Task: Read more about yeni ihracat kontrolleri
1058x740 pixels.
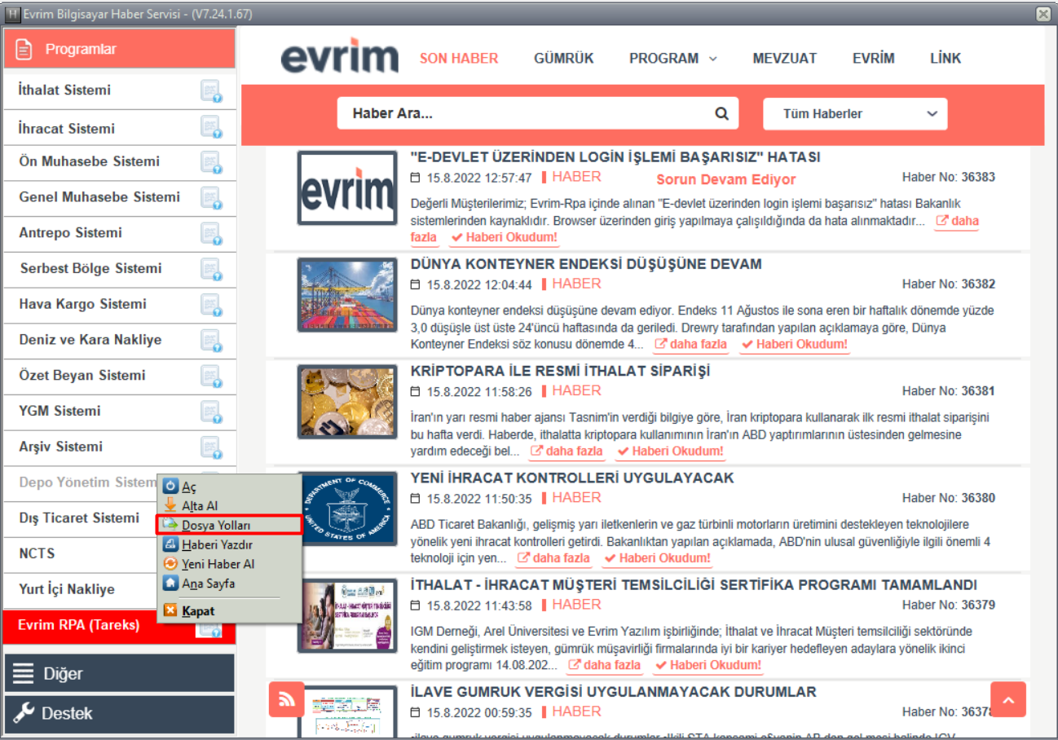Action: 554,558
